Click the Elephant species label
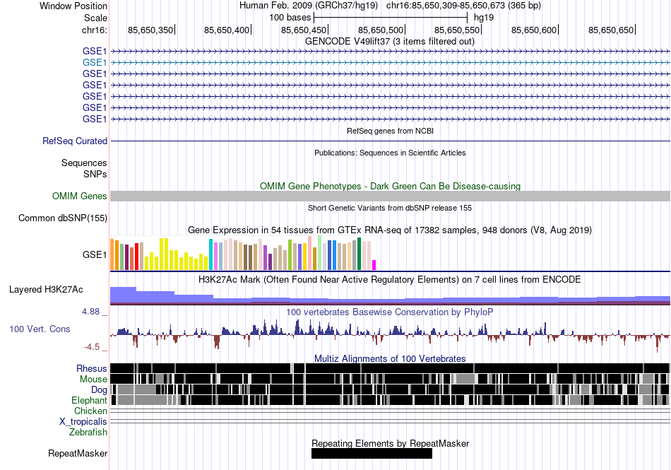 89,400
